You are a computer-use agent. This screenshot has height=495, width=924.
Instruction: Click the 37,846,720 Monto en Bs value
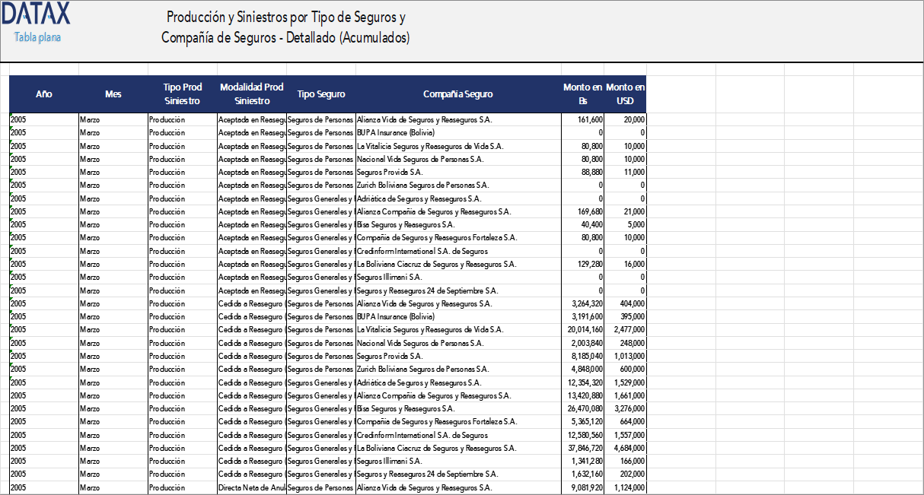pos(583,448)
